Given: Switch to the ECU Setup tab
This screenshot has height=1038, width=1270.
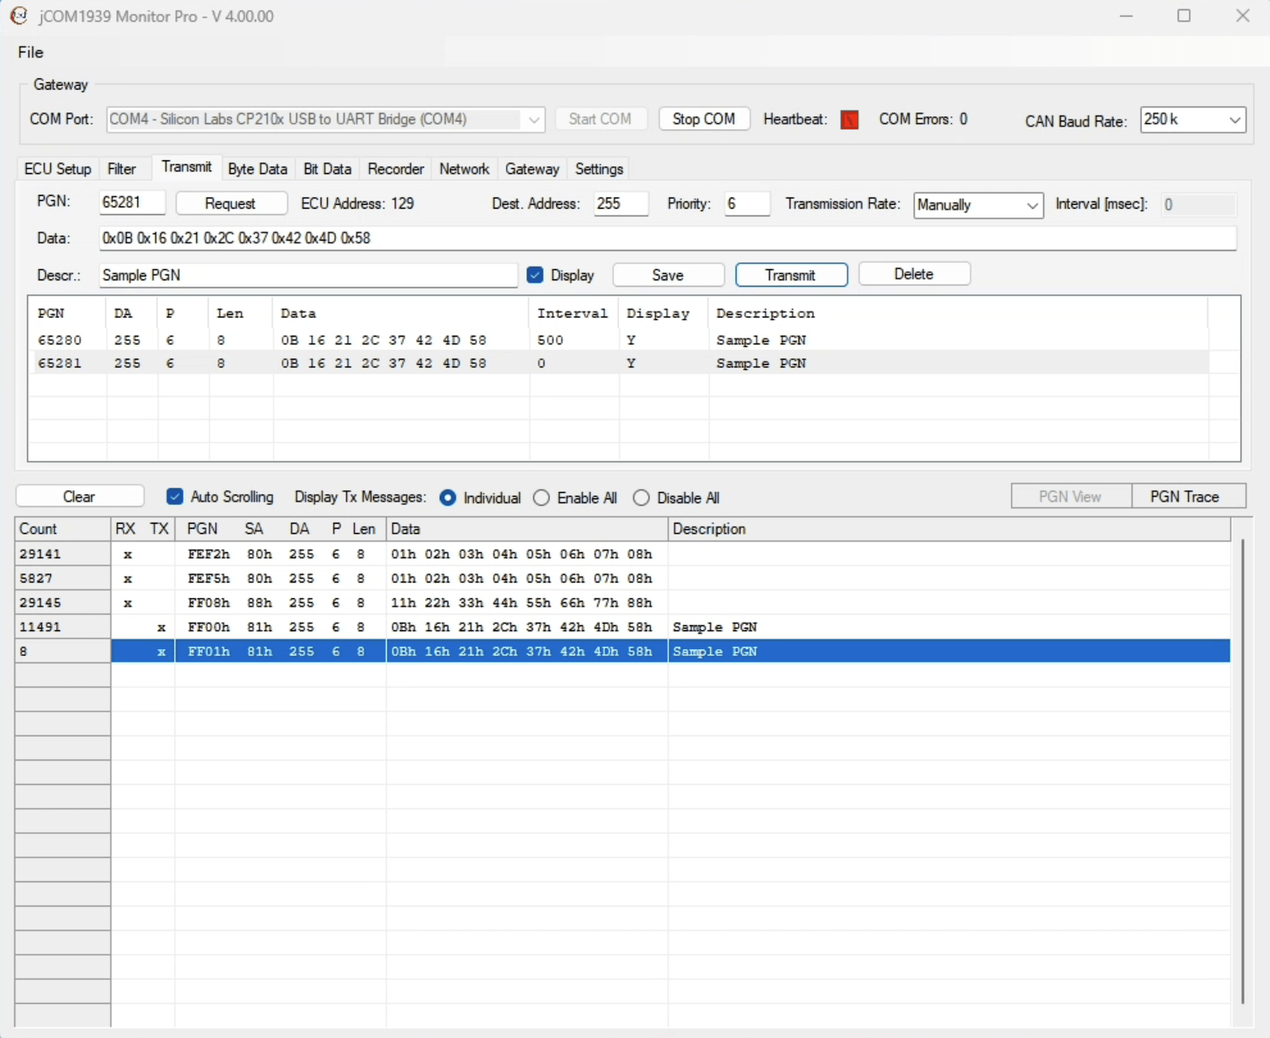Looking at the screenshot, I should pos(58,169).
